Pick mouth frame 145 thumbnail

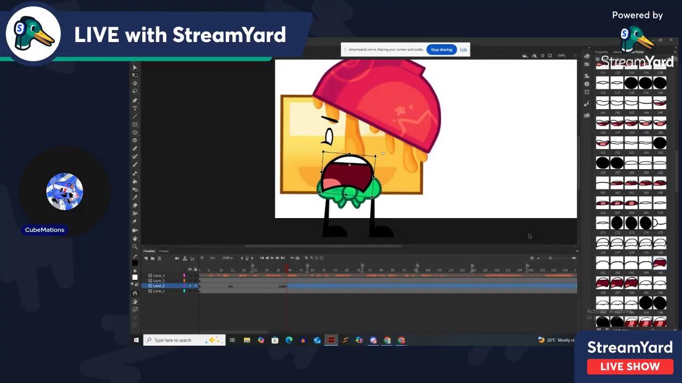click(660, 103)
